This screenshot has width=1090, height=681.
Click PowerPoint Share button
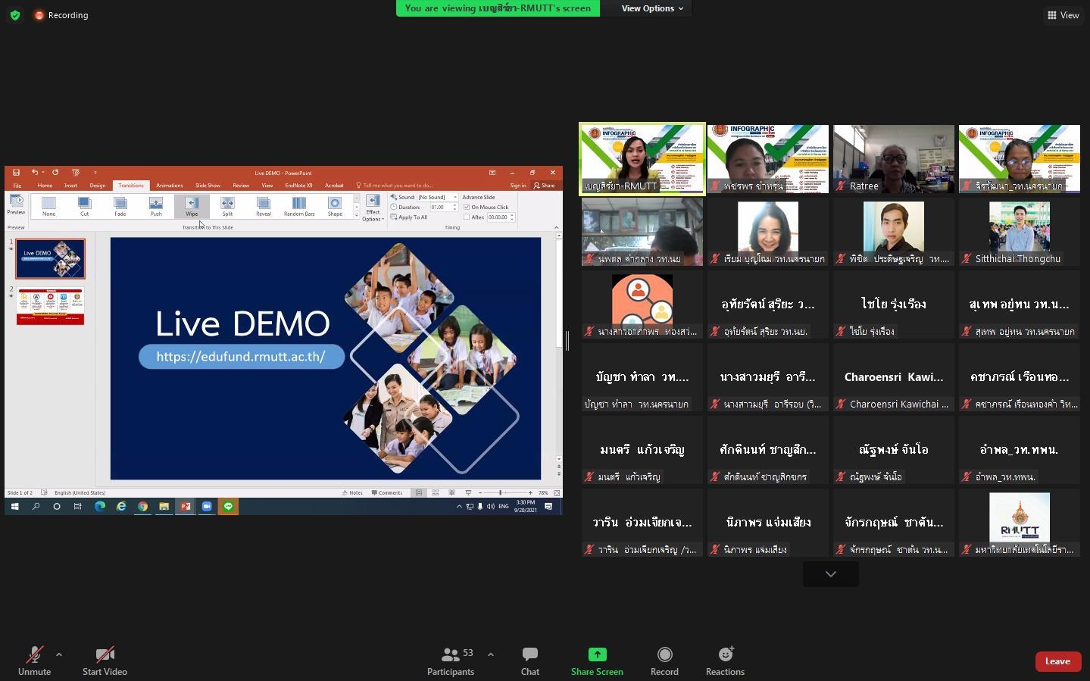point(545,186)
